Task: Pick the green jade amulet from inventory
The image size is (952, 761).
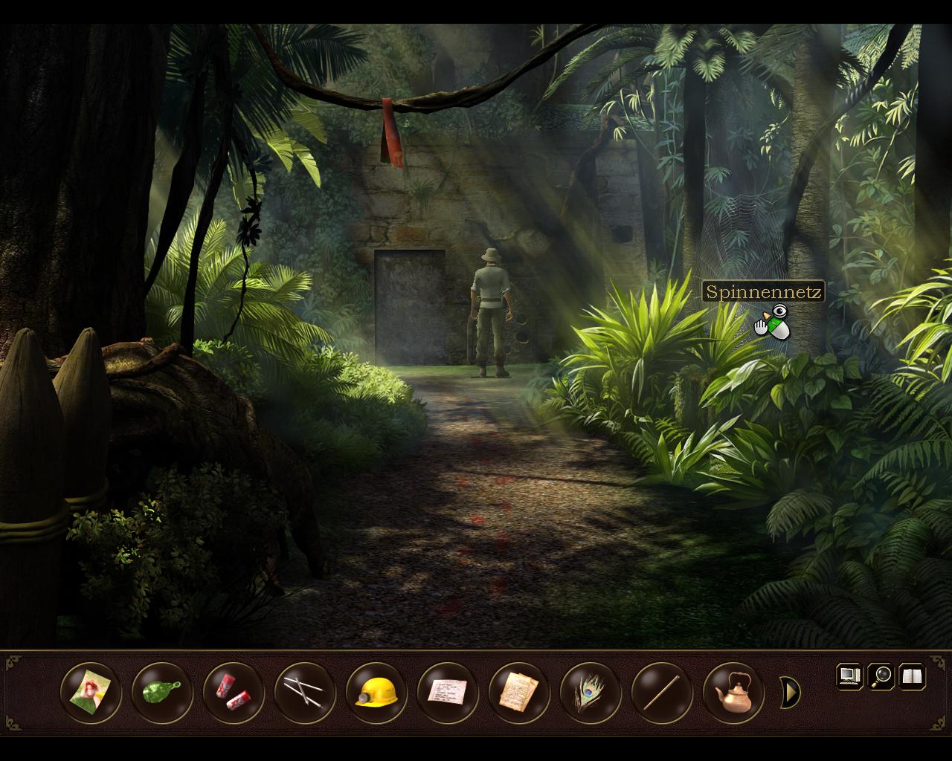Action: click(162, 693)
